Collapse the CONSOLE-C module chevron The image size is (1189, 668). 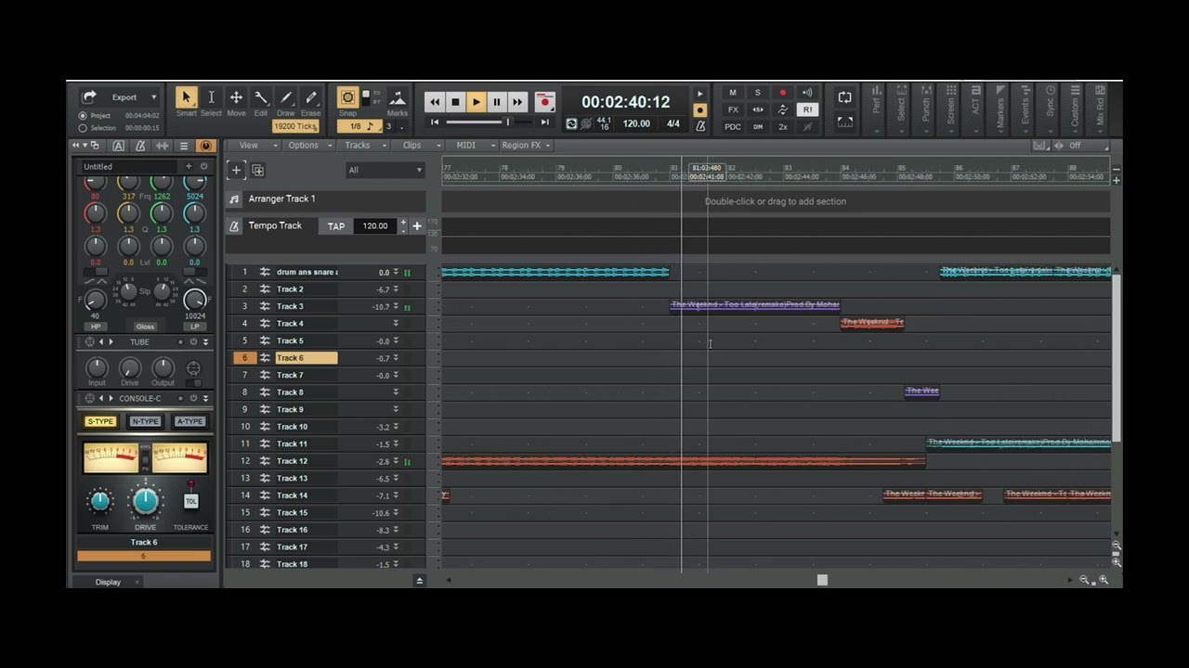pyautogui.click(x=205, y=398)
